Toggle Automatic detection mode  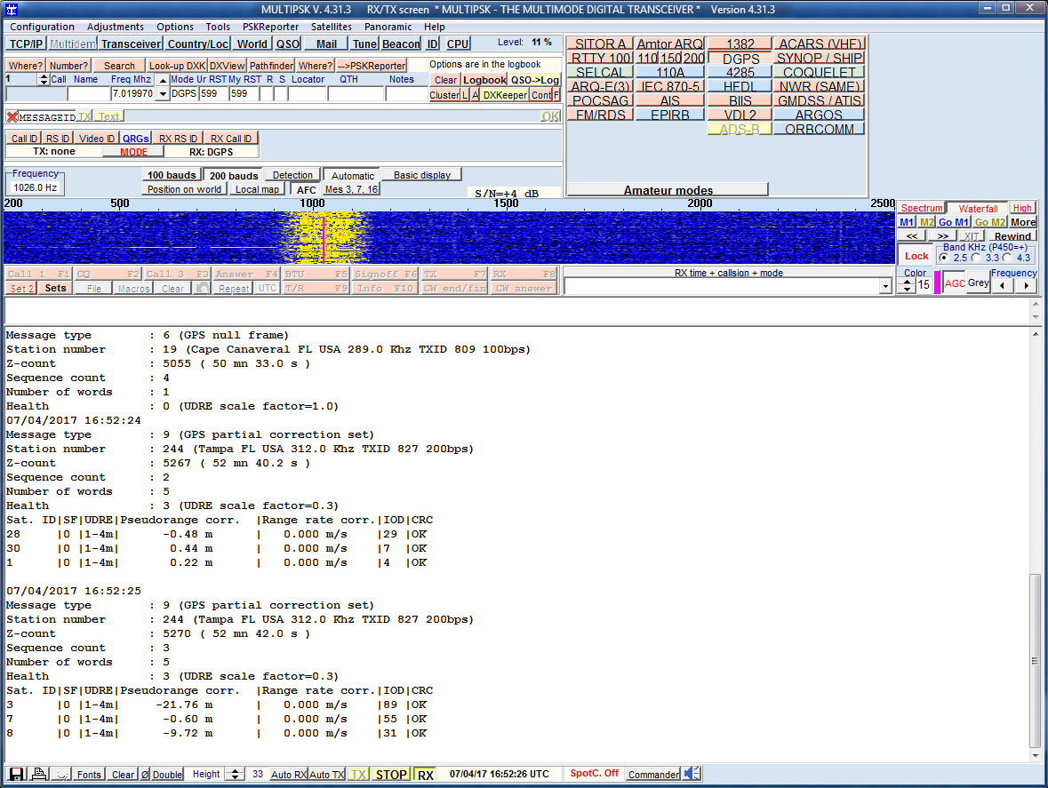pyautogui.click(x=353, y=176)
